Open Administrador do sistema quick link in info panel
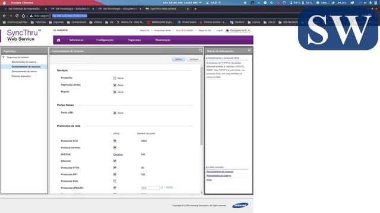The image size is (380, 213). point(218,176)
